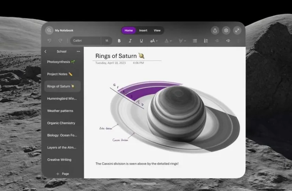This screenshot has height=191, width=292.
Task: Open School section more options
Action: pos(78,51)
